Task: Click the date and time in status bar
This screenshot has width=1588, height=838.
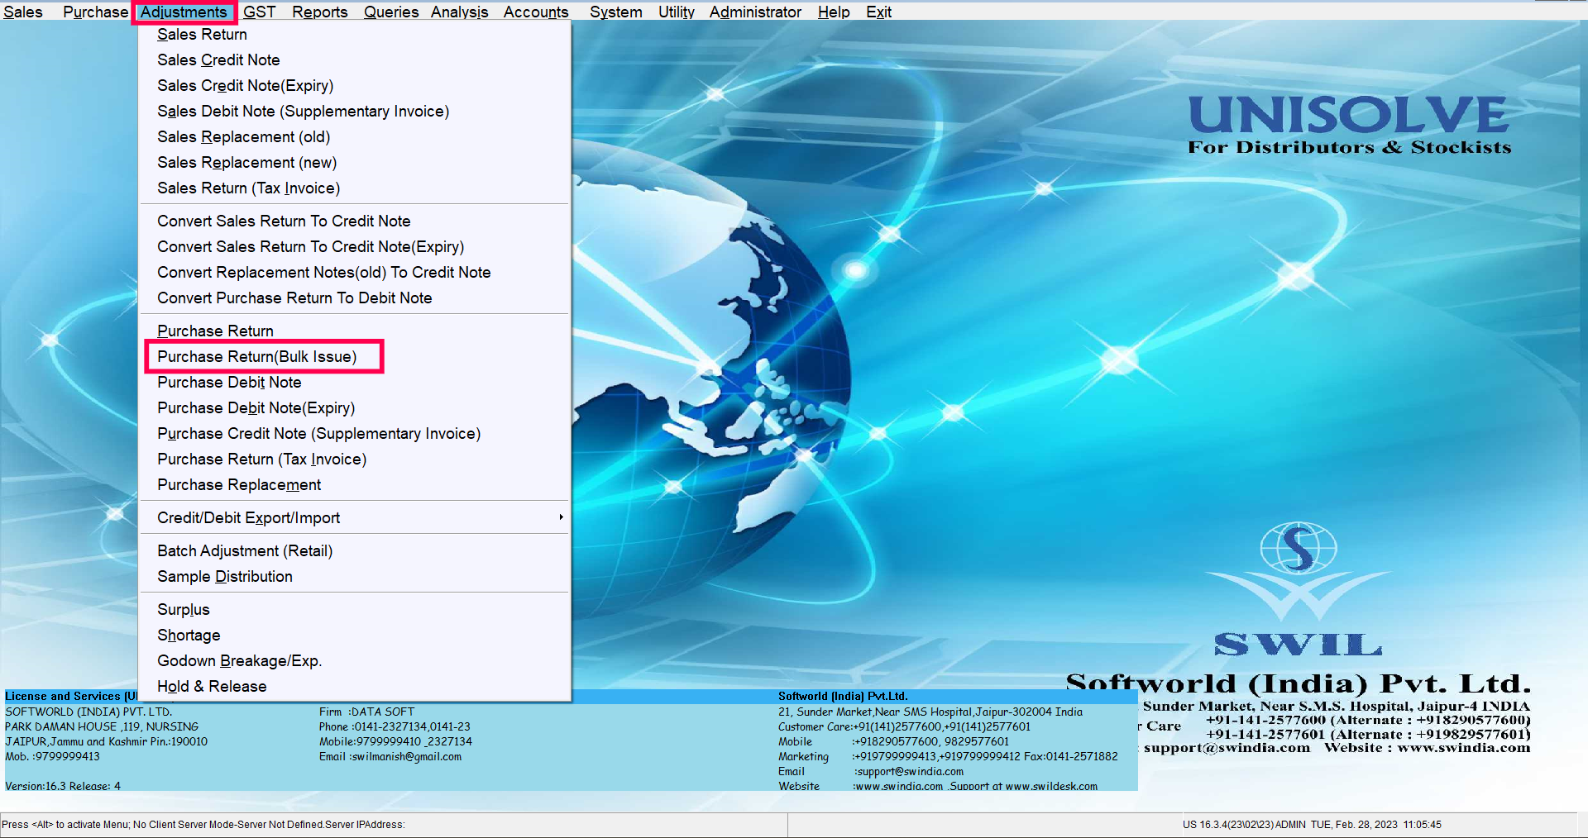Action: click(1375, 825)
